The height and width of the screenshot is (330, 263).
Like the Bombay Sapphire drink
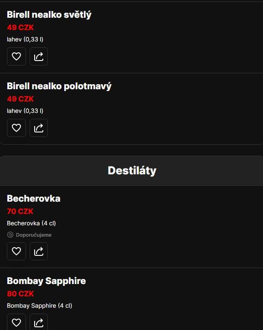(16, 322)
